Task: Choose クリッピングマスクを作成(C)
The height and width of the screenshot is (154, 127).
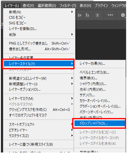Action: [x=39, y=110]
